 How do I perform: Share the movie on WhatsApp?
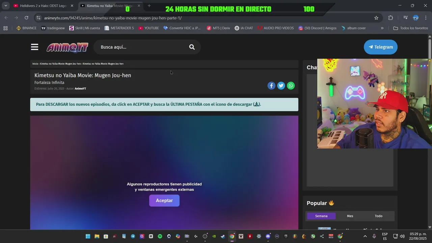point(291,86)
